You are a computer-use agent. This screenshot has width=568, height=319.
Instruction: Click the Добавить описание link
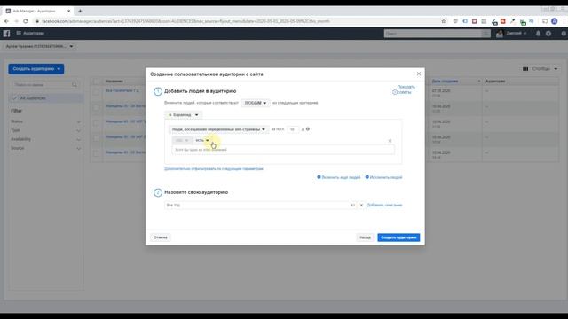[x=384, y=205]
